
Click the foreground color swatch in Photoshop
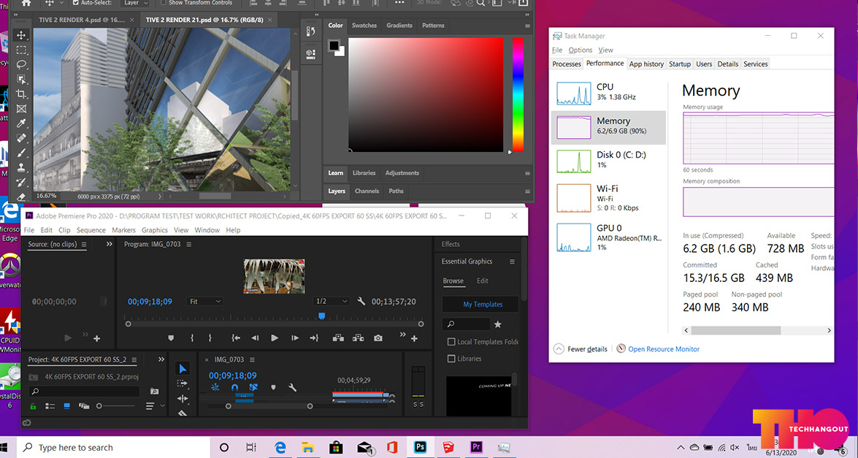(x=333, y=45)
